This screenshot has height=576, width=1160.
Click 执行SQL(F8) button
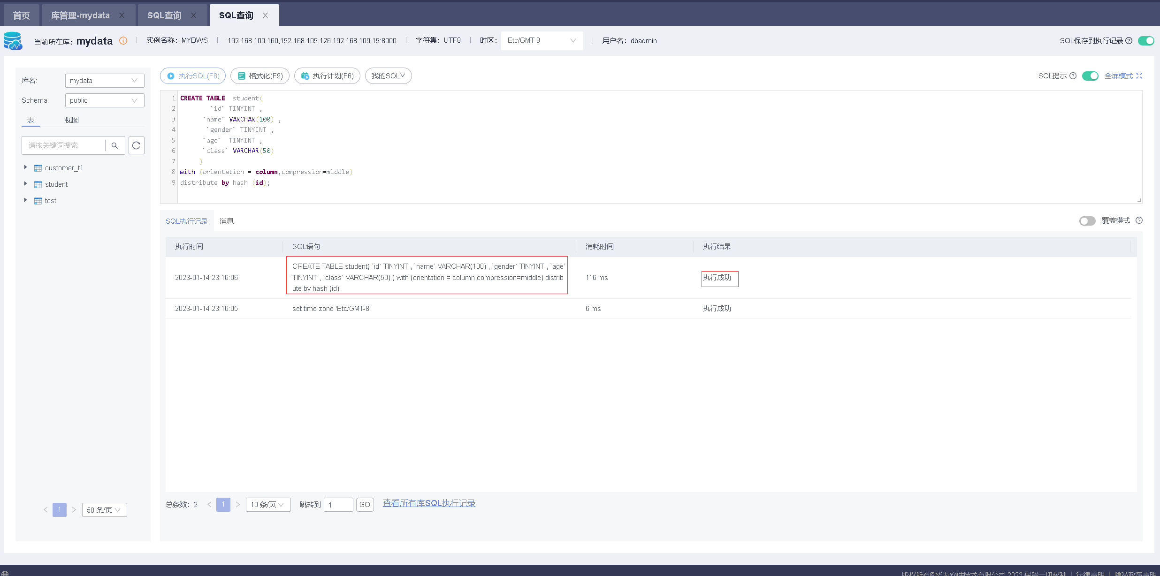pyautogui.click(x=193, y=76)
